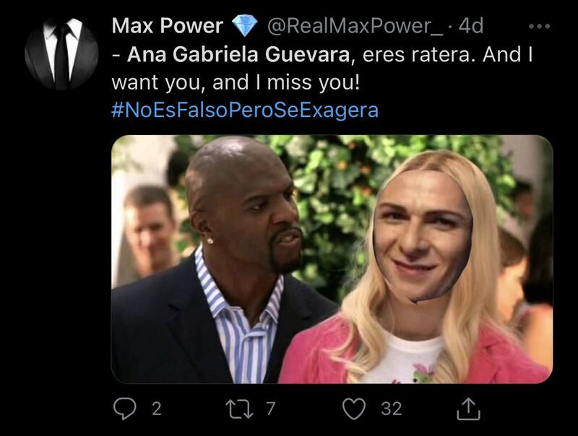Retweet using the arrows icon
The height and width of the screenshot is (436, 578).
[x=240, y=409]
